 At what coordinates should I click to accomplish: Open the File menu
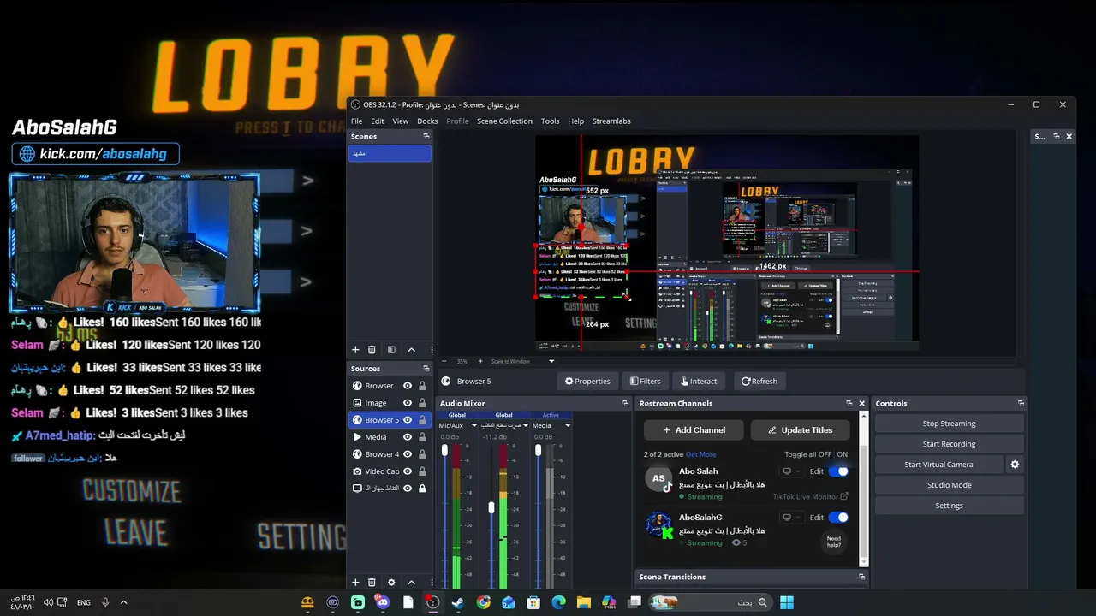coord(356,121)
